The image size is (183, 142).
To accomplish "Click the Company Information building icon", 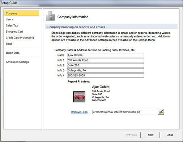I will pos(50,16).
